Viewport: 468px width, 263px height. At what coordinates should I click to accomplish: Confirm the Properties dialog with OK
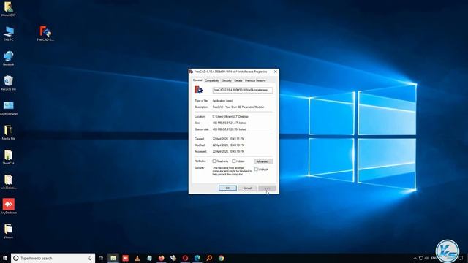click(x=227, y=188)
